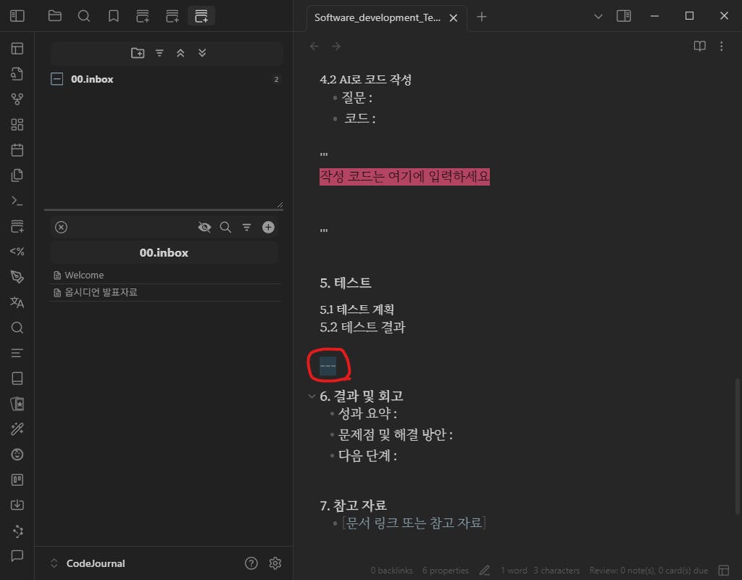Open the Welcome note
The image size is (742, 580).
(166, 275)
